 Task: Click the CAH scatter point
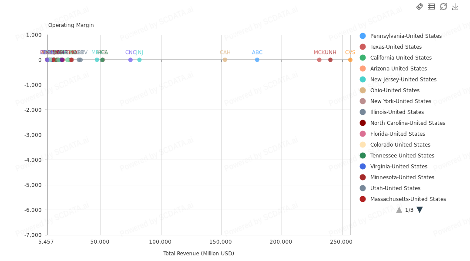point(225,60)
